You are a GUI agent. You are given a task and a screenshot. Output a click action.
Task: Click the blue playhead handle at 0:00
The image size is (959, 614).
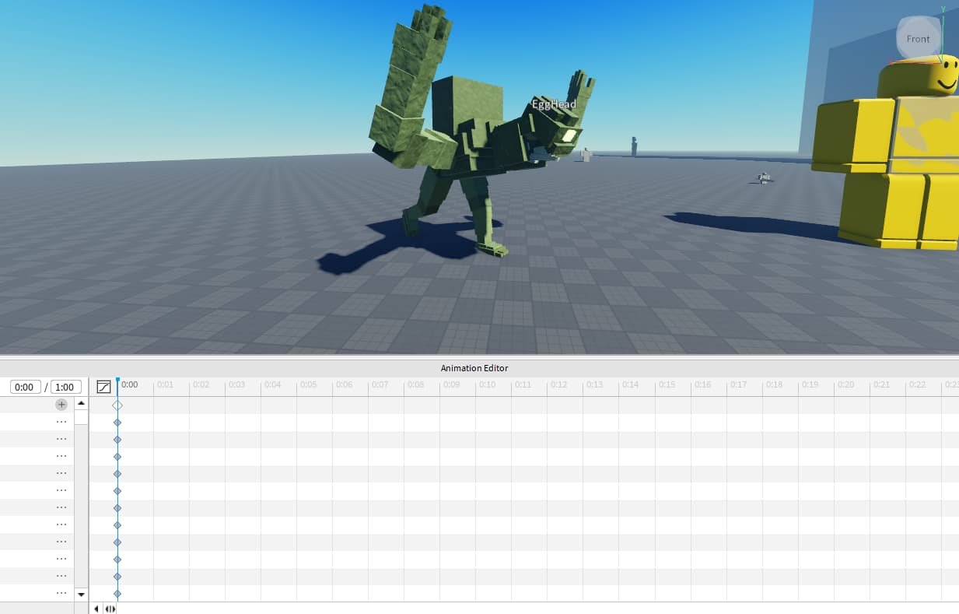pos(117,381)
